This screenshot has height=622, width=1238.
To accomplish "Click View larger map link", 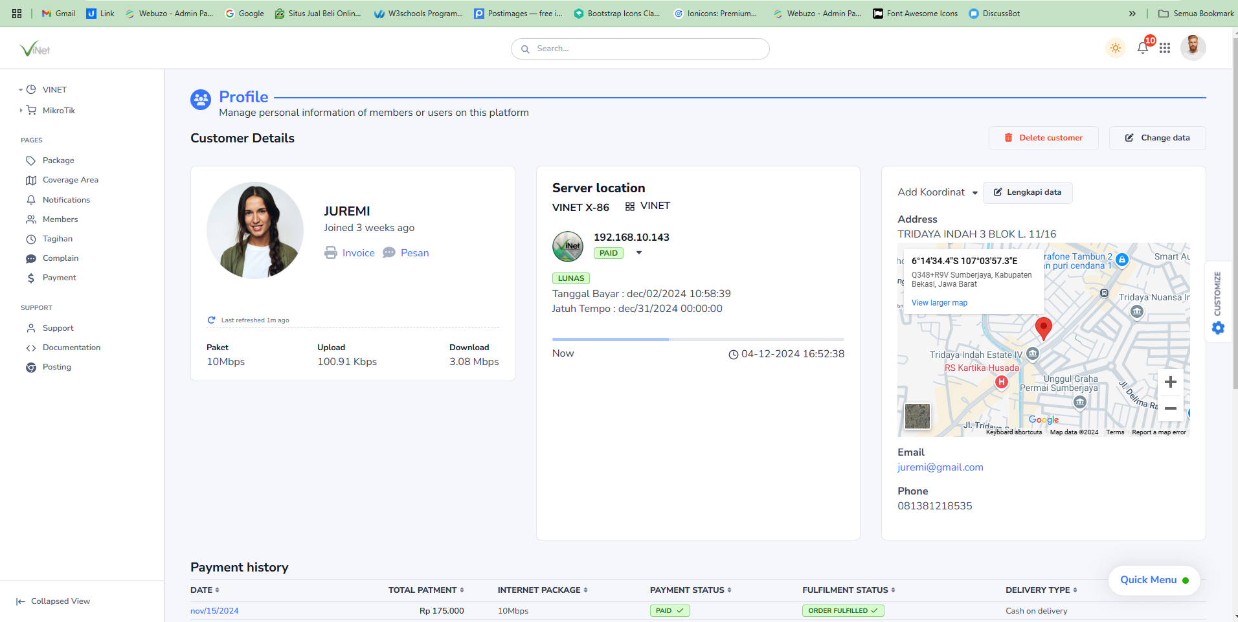I will click(940, 303).
